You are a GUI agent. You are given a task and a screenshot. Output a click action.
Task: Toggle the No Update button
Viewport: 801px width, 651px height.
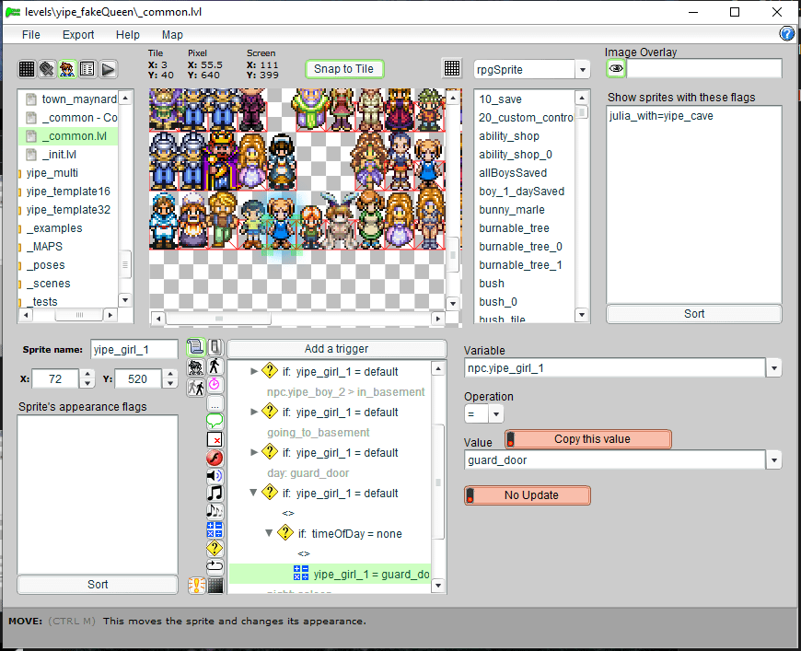(x=527, y=495)
